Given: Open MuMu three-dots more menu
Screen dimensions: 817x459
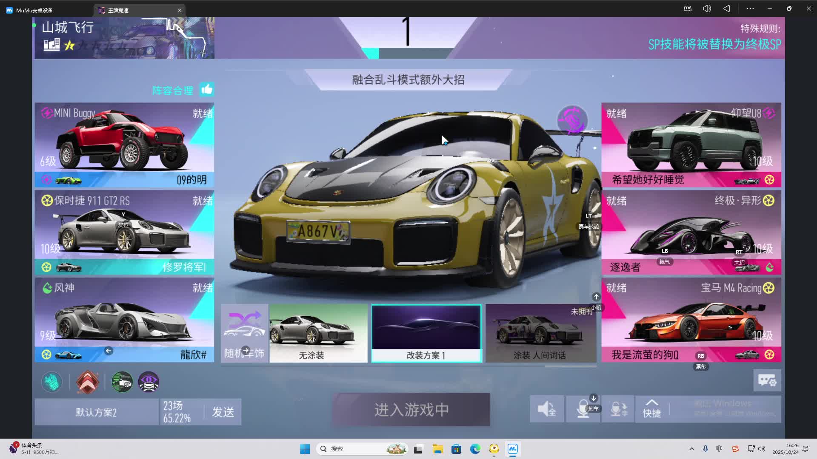Looking at the screenshot, I should click(x=750, y=8).
